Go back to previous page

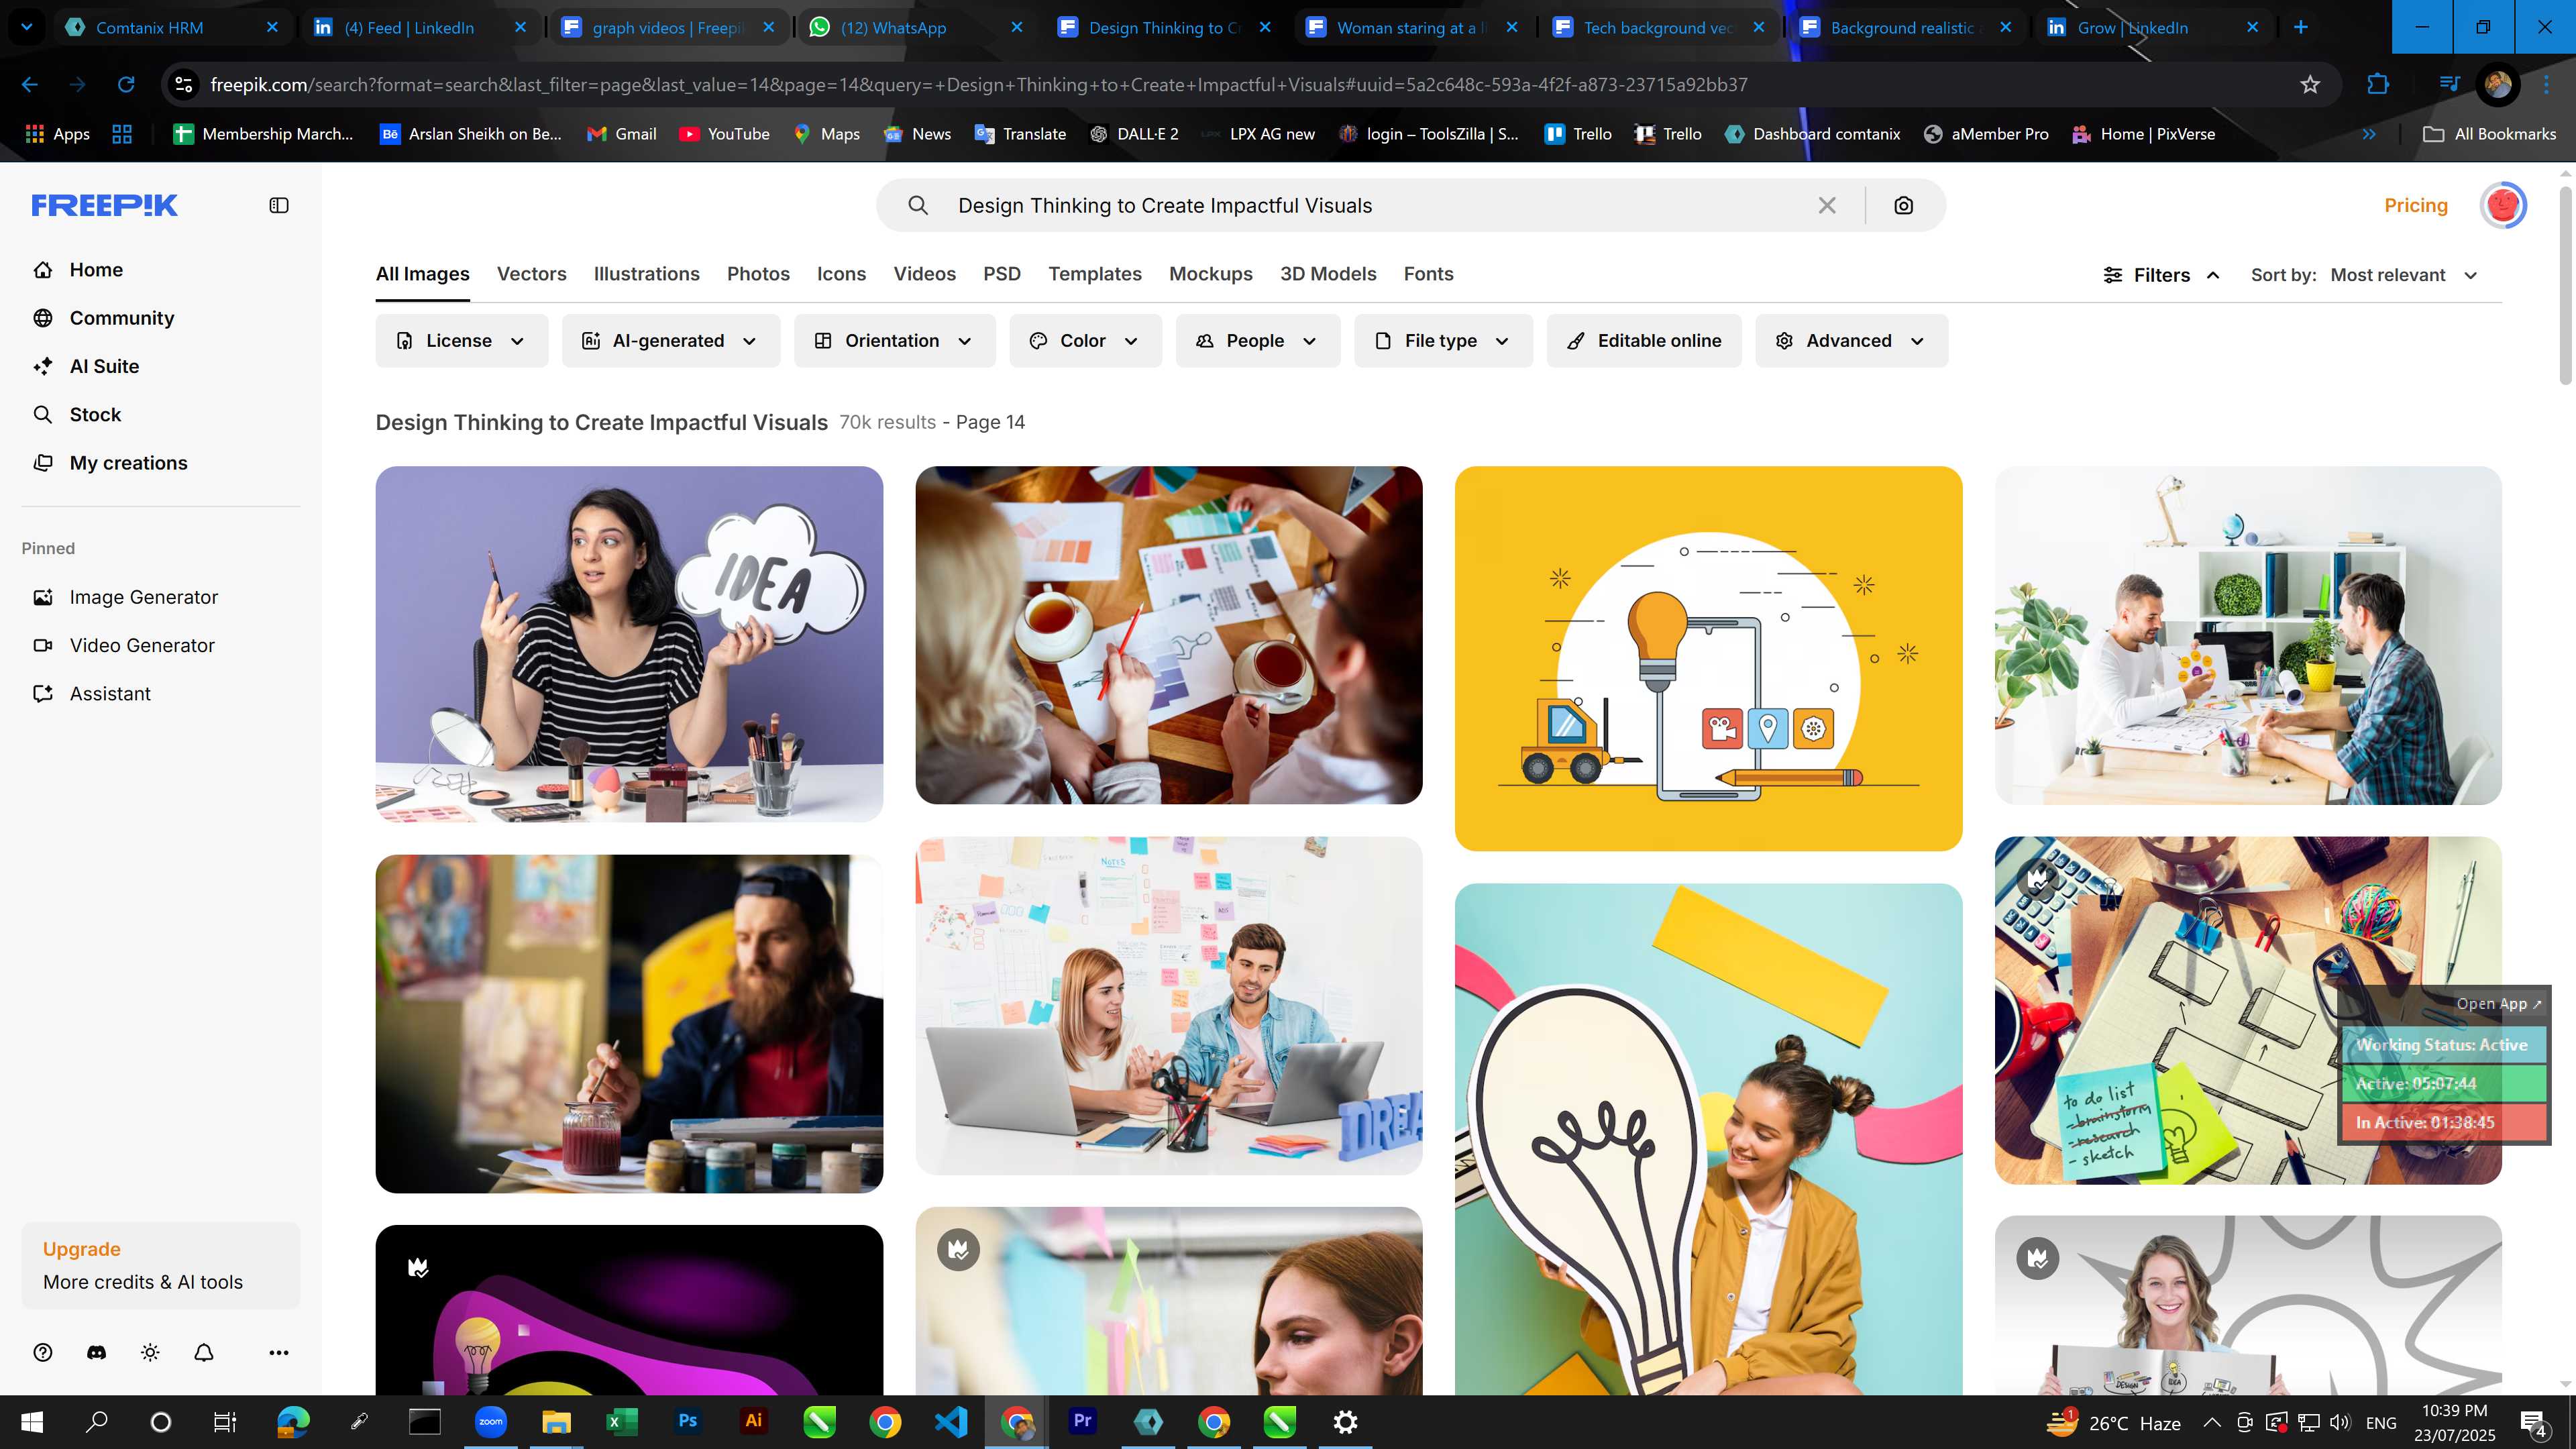pyautogui.click(x=30, y=85)
